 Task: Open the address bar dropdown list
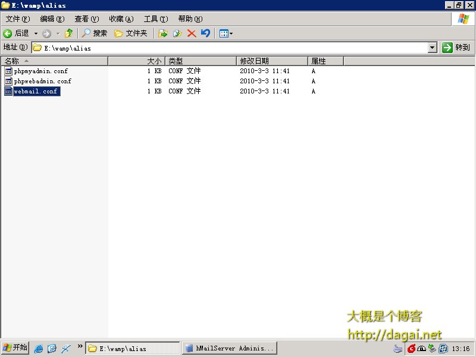[432, 48]
